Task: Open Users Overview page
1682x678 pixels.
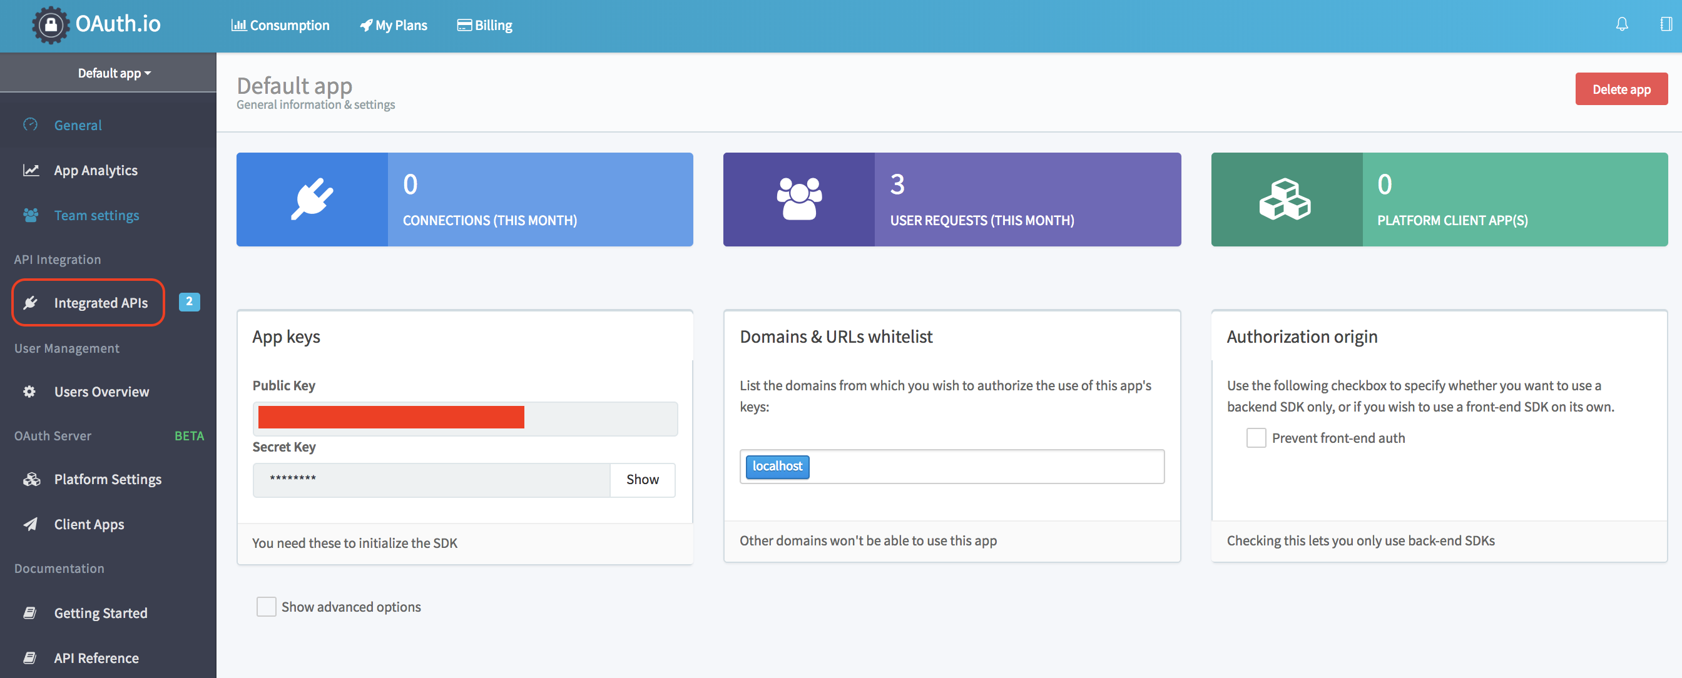Action: (102, 392)
